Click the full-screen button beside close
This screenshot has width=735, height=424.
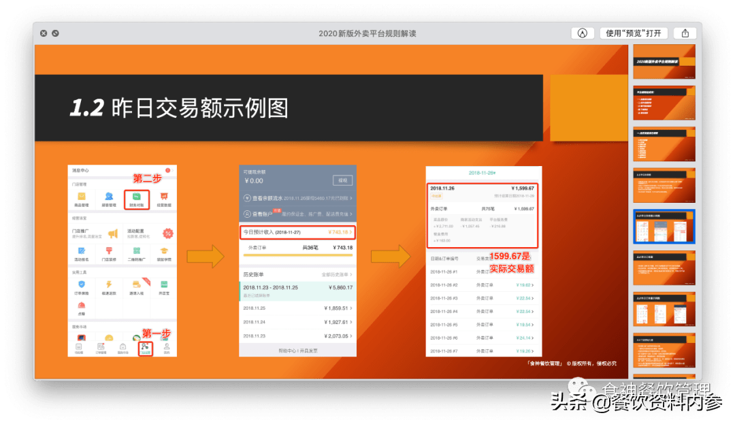[55, 33]
